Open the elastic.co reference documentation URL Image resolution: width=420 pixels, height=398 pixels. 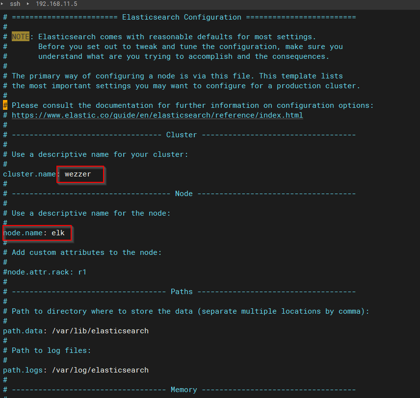tap(157, 115)
